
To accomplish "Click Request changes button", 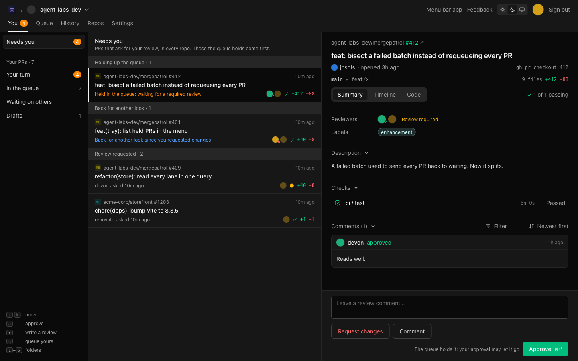I will [x=360, y=331].
